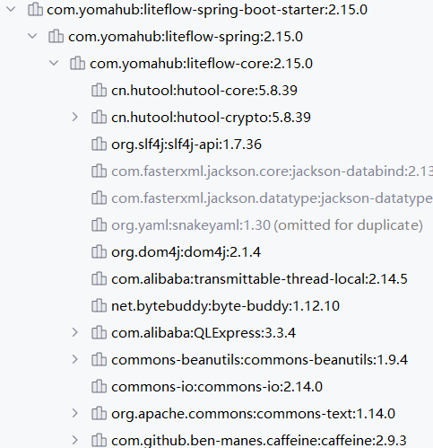
Task: Collapse the liteflow-spring:2.15.0 node
Action: (32, 36)
